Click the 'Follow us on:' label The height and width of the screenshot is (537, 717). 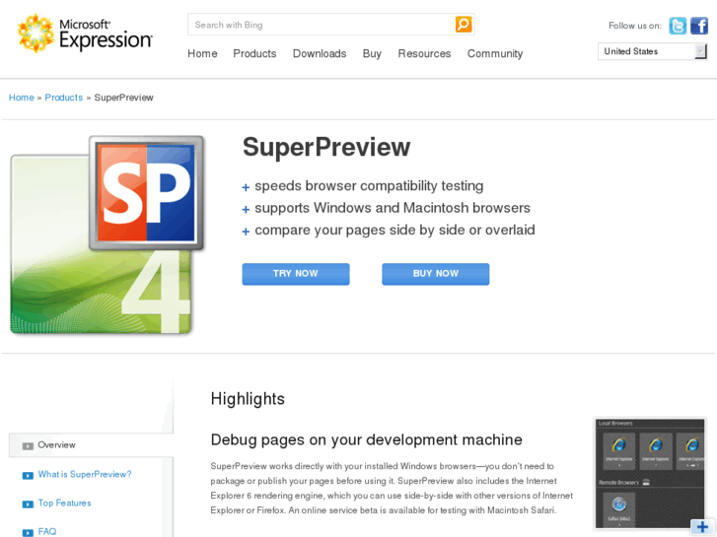tap(635, 26)
